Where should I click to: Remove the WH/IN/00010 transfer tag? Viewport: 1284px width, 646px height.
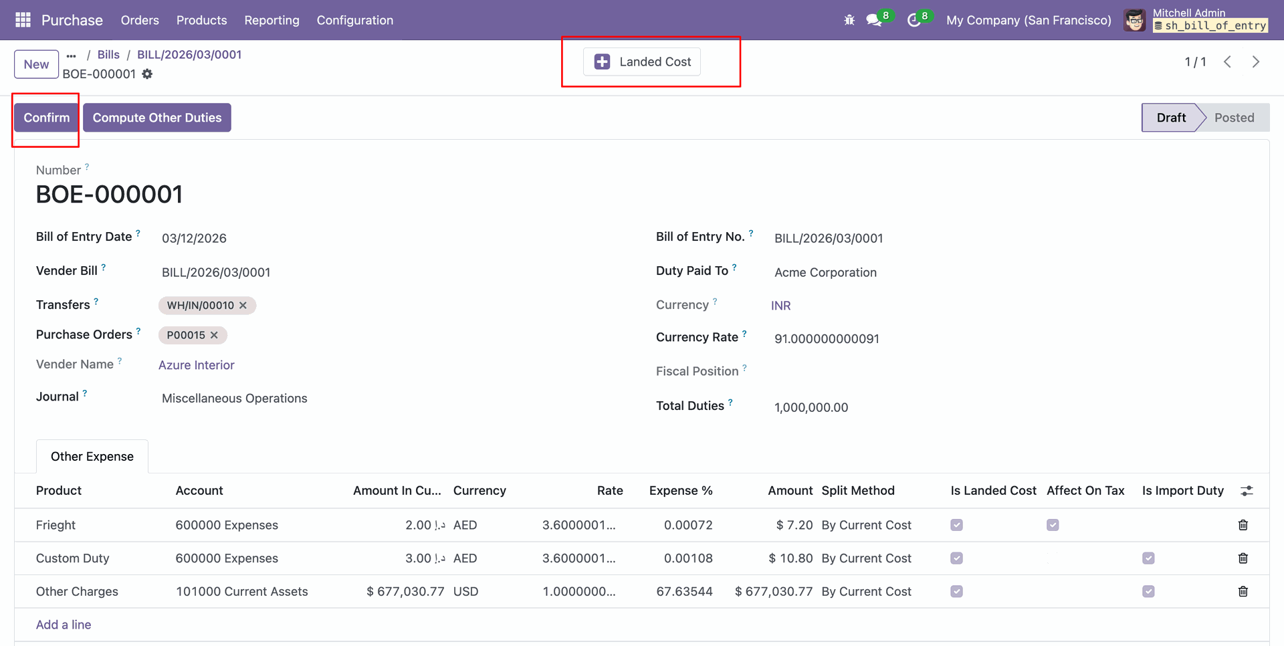(243, 306)
